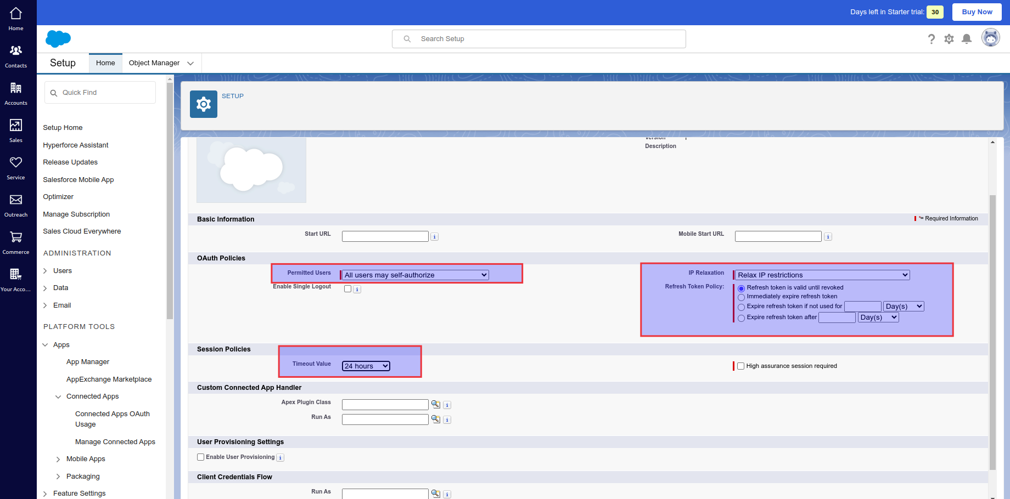
Task: Open Connected Apps OAuth Usage
Action: tap(113, 419)
